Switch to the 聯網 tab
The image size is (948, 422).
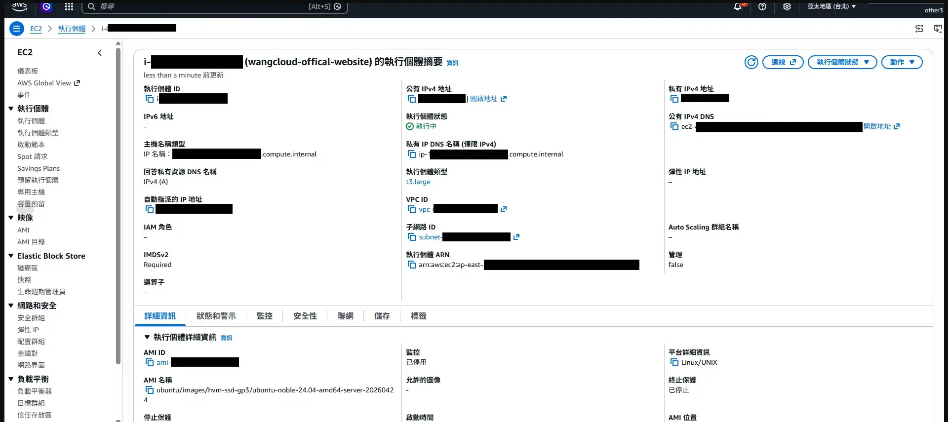click(x=346, y=316)
